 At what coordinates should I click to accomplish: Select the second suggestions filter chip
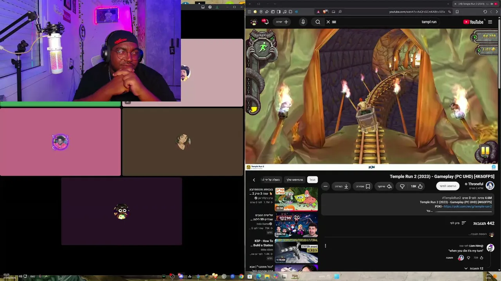pos(295,180)
